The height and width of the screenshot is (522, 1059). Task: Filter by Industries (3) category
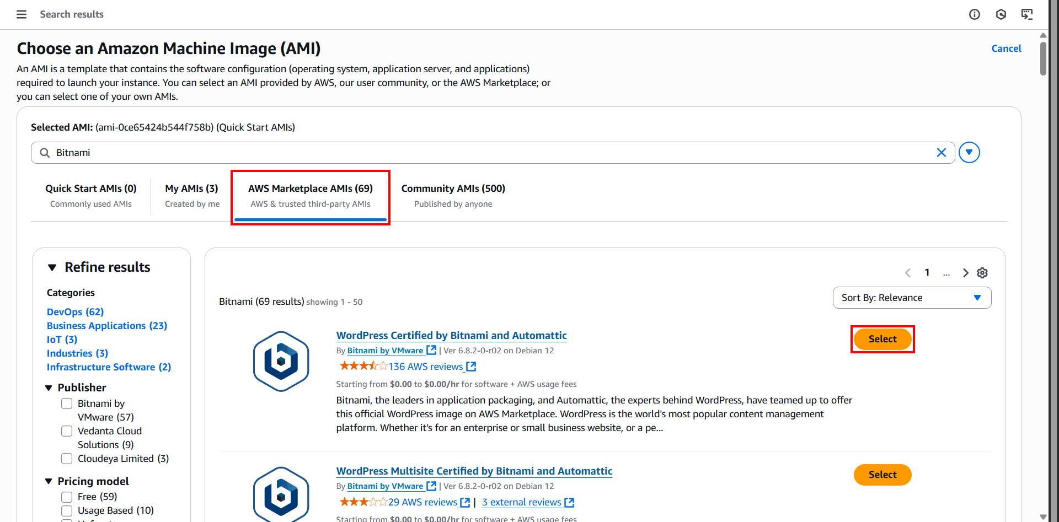77,353
